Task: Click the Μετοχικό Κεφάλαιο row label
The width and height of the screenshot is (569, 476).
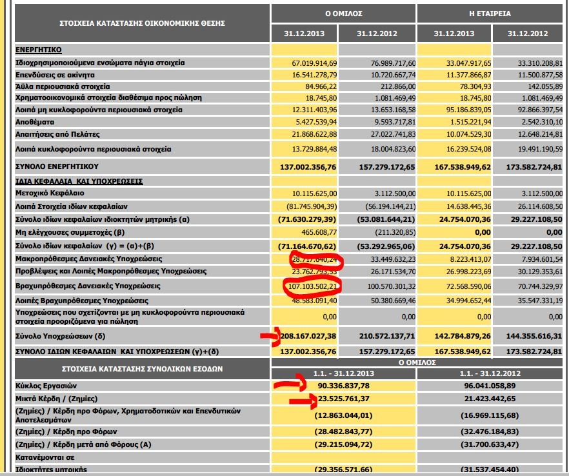Action: coord(50,193)
